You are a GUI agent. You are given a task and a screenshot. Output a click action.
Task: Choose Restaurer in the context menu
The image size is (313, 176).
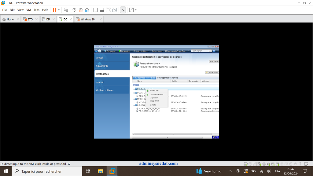(x=154, y=90)
